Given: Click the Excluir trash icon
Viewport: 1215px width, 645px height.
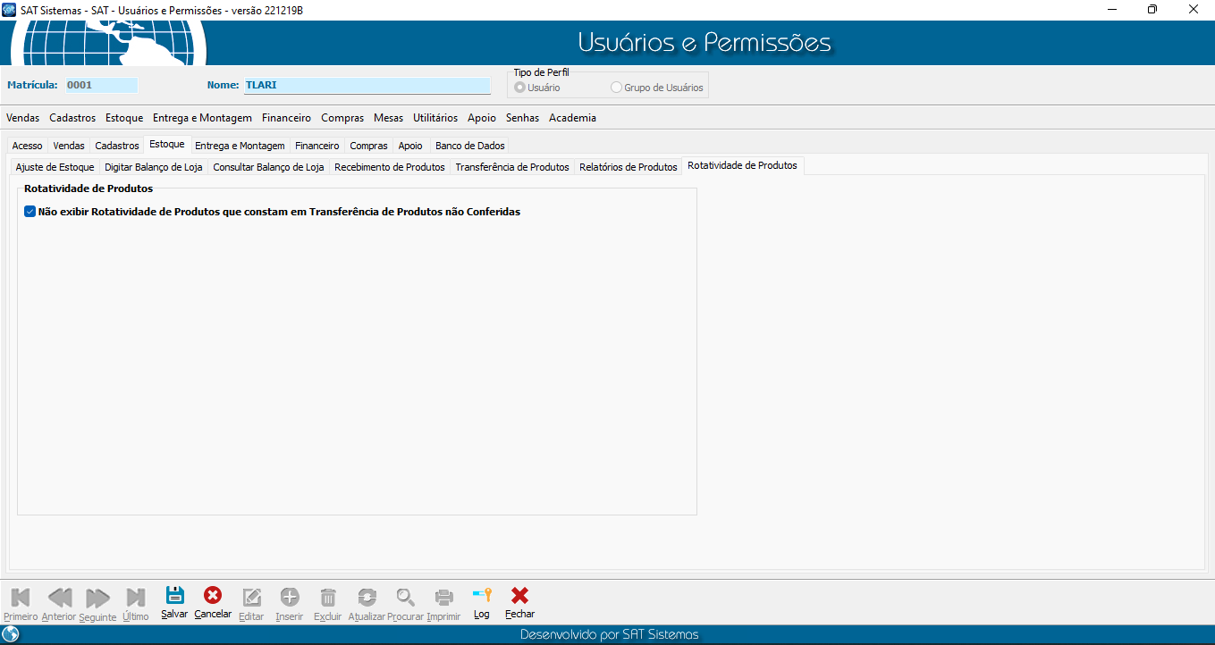Looking at the screenshot, I should [328, 597].
